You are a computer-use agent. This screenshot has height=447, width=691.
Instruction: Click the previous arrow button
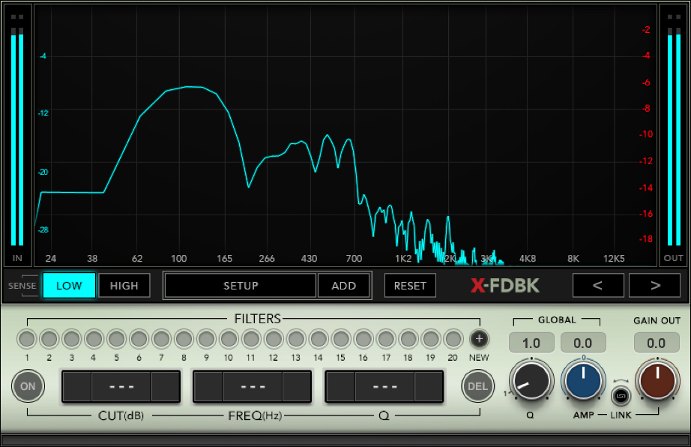[598, 285]
